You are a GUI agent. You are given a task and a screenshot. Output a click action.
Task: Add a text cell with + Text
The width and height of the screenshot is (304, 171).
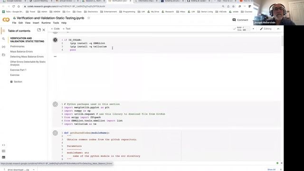click(66, 28)
